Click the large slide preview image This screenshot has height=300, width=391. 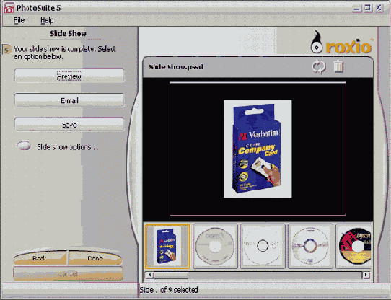coord(258,149)
